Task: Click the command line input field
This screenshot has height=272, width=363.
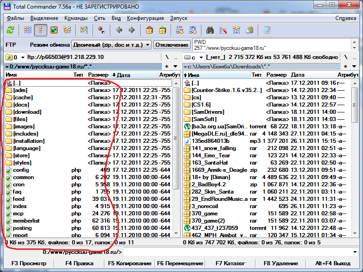Action: point(237,252)
